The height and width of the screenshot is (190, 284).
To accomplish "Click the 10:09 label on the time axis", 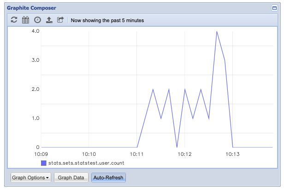I will coord(41,154).
